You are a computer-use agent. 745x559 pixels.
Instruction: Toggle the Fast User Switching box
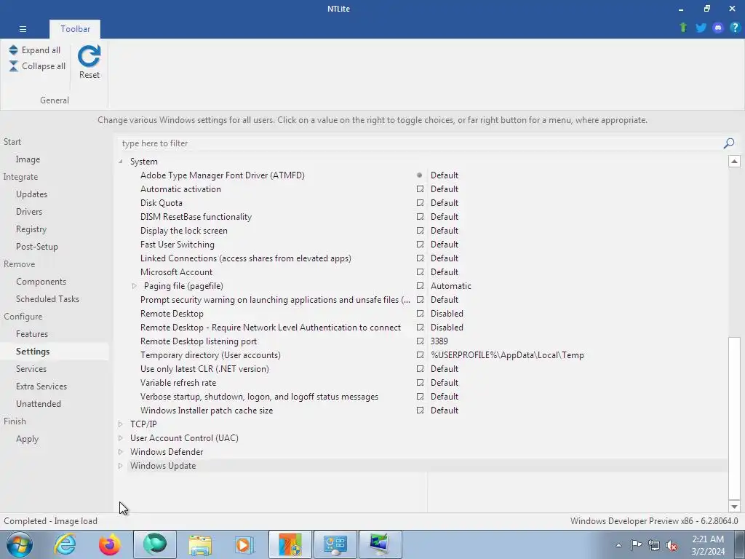[x=420, y=244]
